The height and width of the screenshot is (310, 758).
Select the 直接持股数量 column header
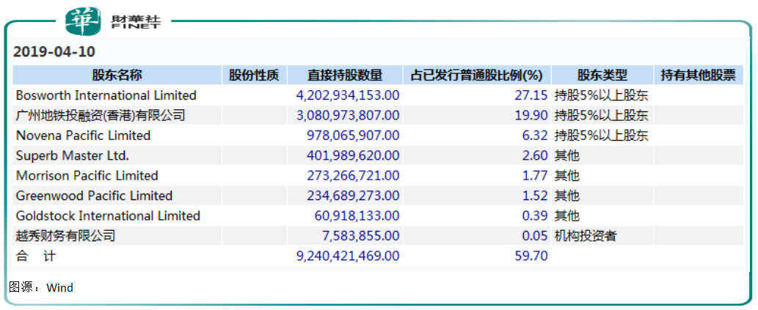345,75
